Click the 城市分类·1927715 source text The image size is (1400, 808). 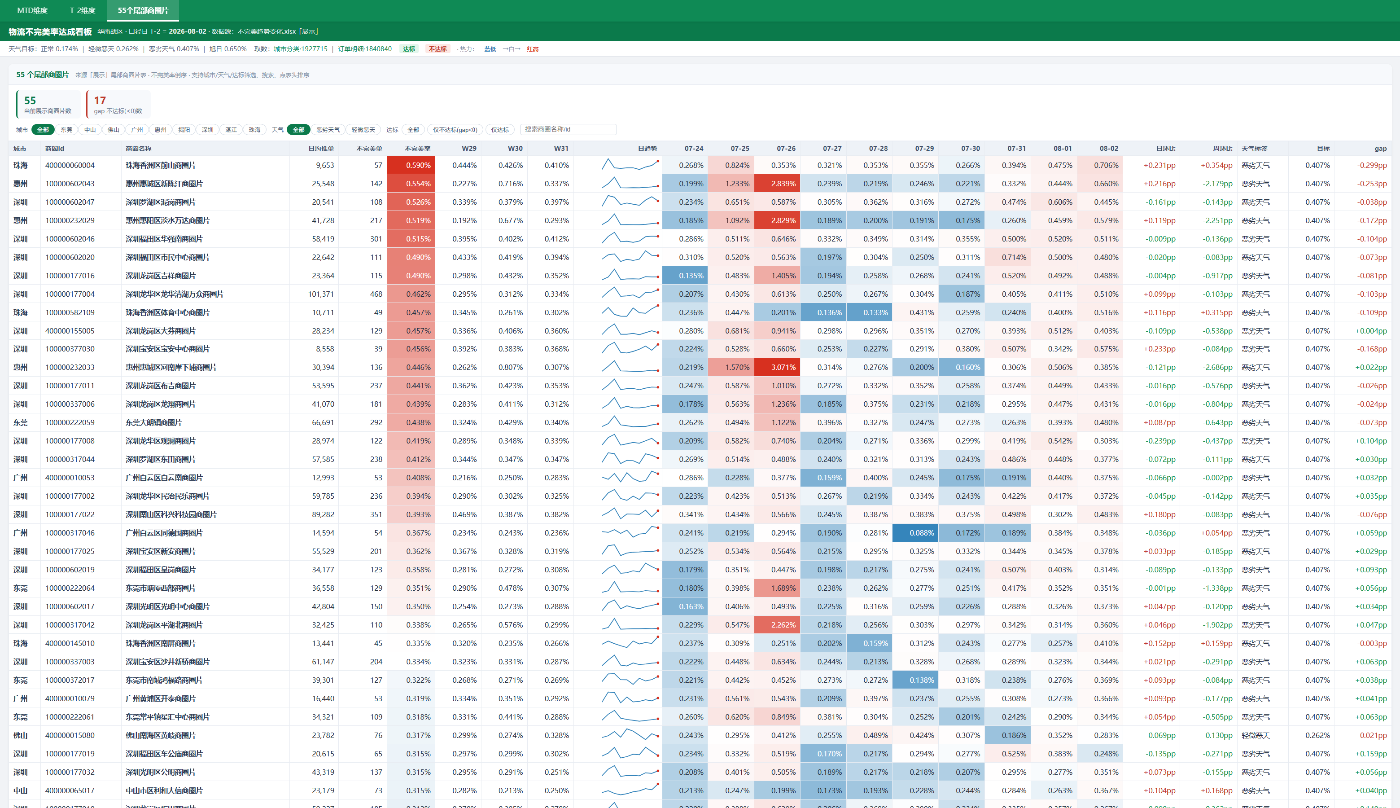coord(301,49)
